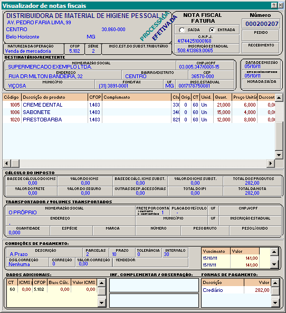
Task: Click the C.N.P.J. value 4174425000168
Action: point(194,41)
